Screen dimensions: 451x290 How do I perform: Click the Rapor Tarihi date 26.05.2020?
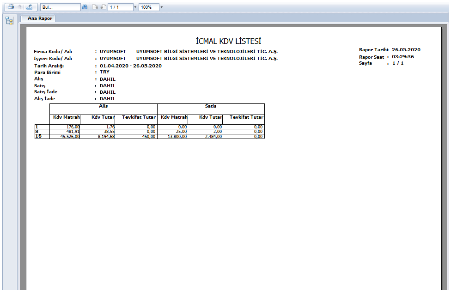406,49
